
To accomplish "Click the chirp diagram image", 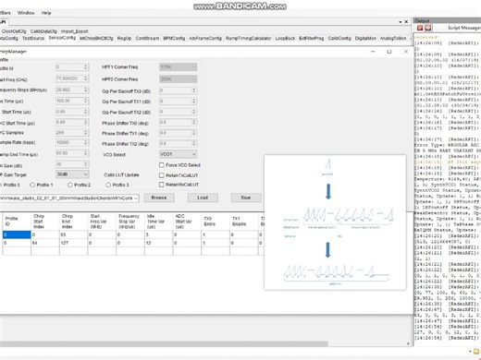I will click(335, 222).
